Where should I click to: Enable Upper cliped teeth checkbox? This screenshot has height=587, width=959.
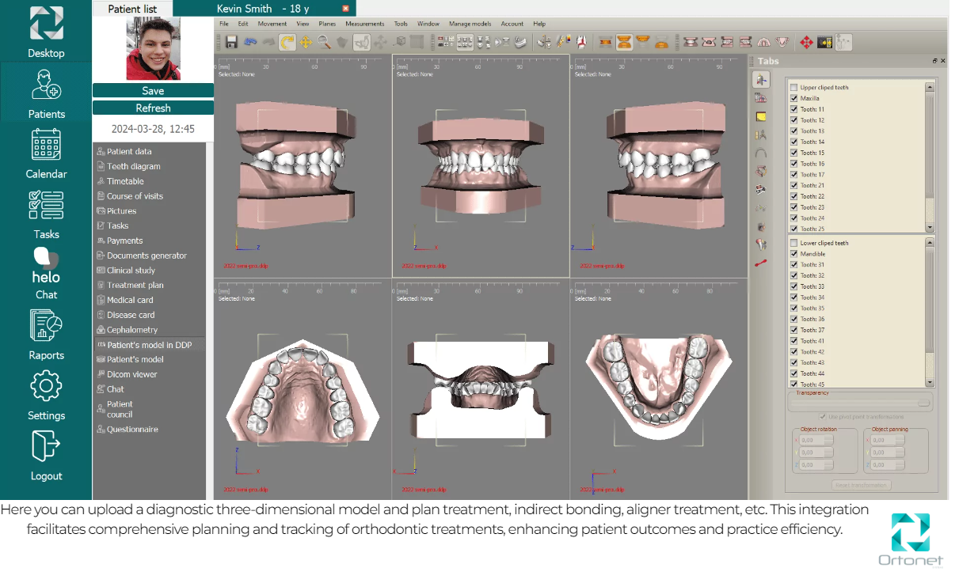coord(793,88)
